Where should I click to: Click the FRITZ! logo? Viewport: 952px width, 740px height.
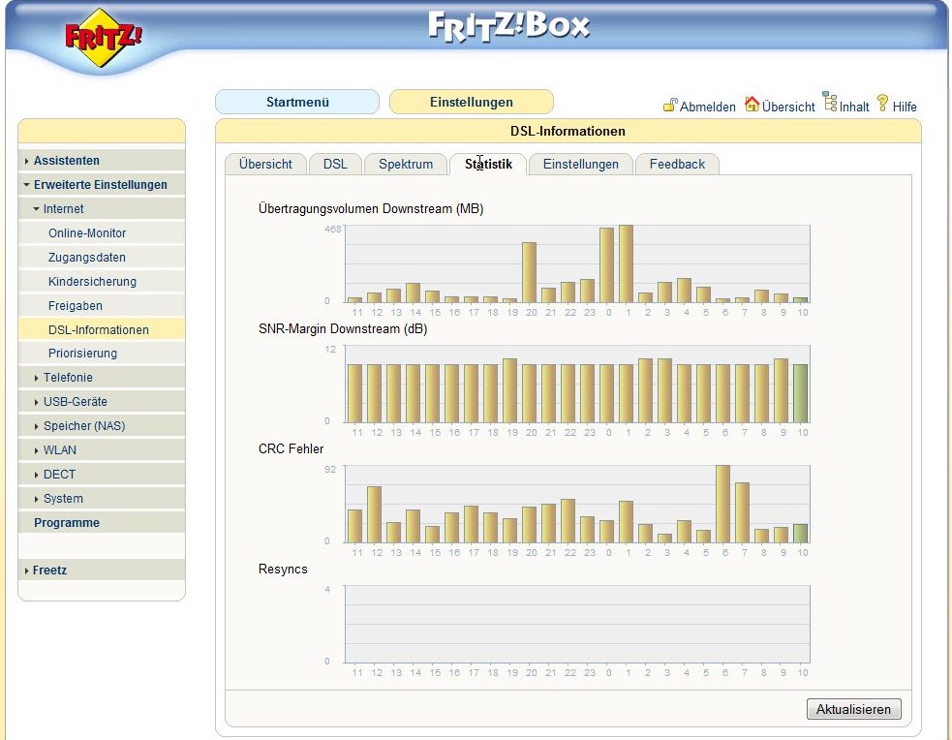(x=104, y=38)
